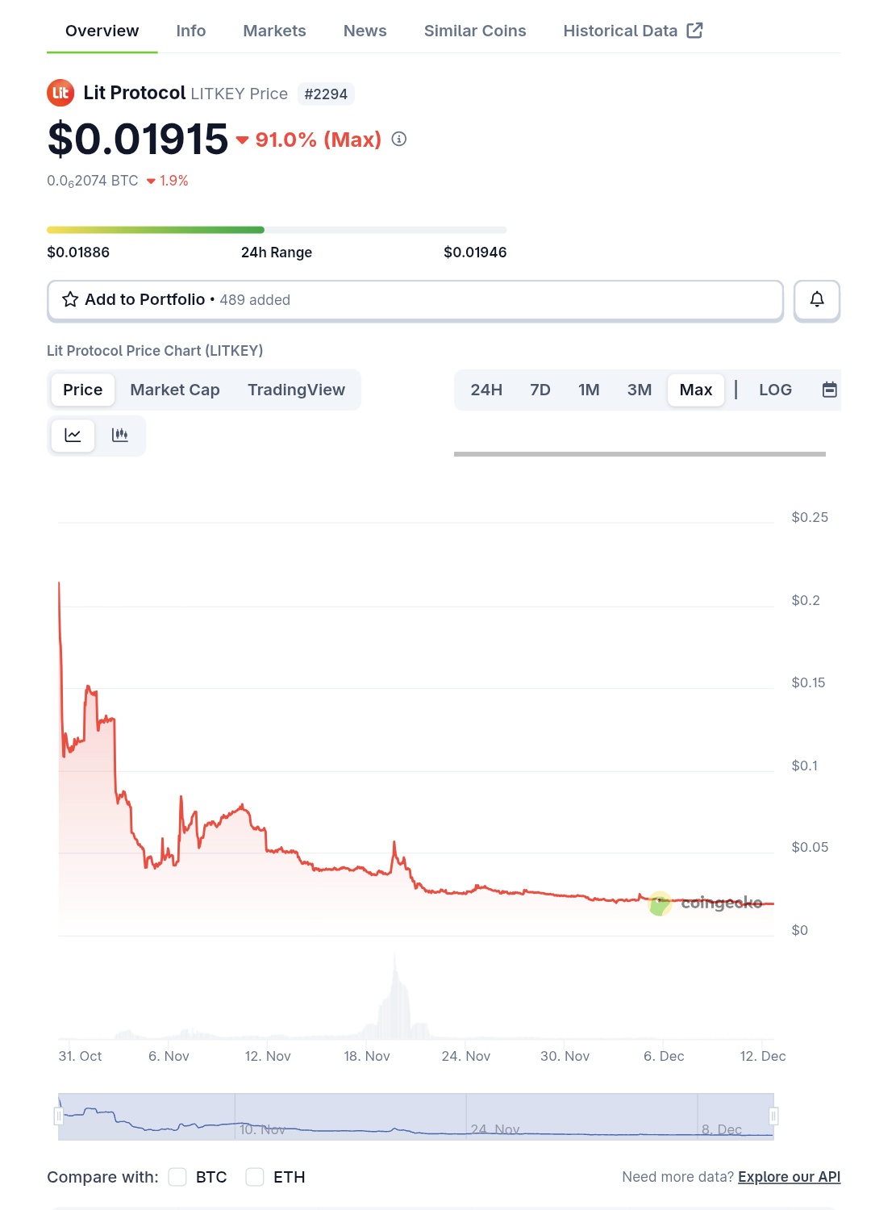Select the 24H time range
The image size is (871, 1210).
[486, 390]
